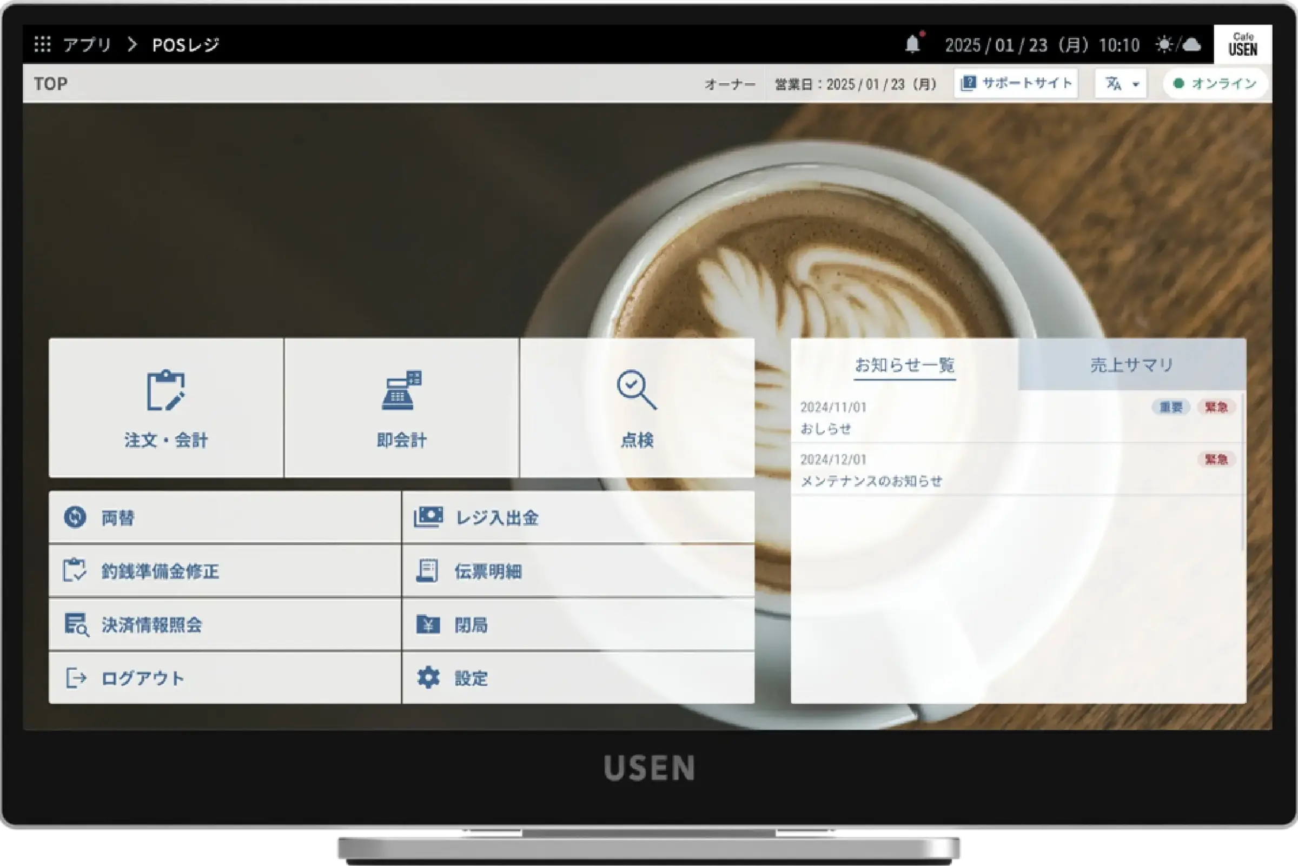This screenshot has height=866, width=1298.
Task: Open the apps grid icon
Action: 43,44
